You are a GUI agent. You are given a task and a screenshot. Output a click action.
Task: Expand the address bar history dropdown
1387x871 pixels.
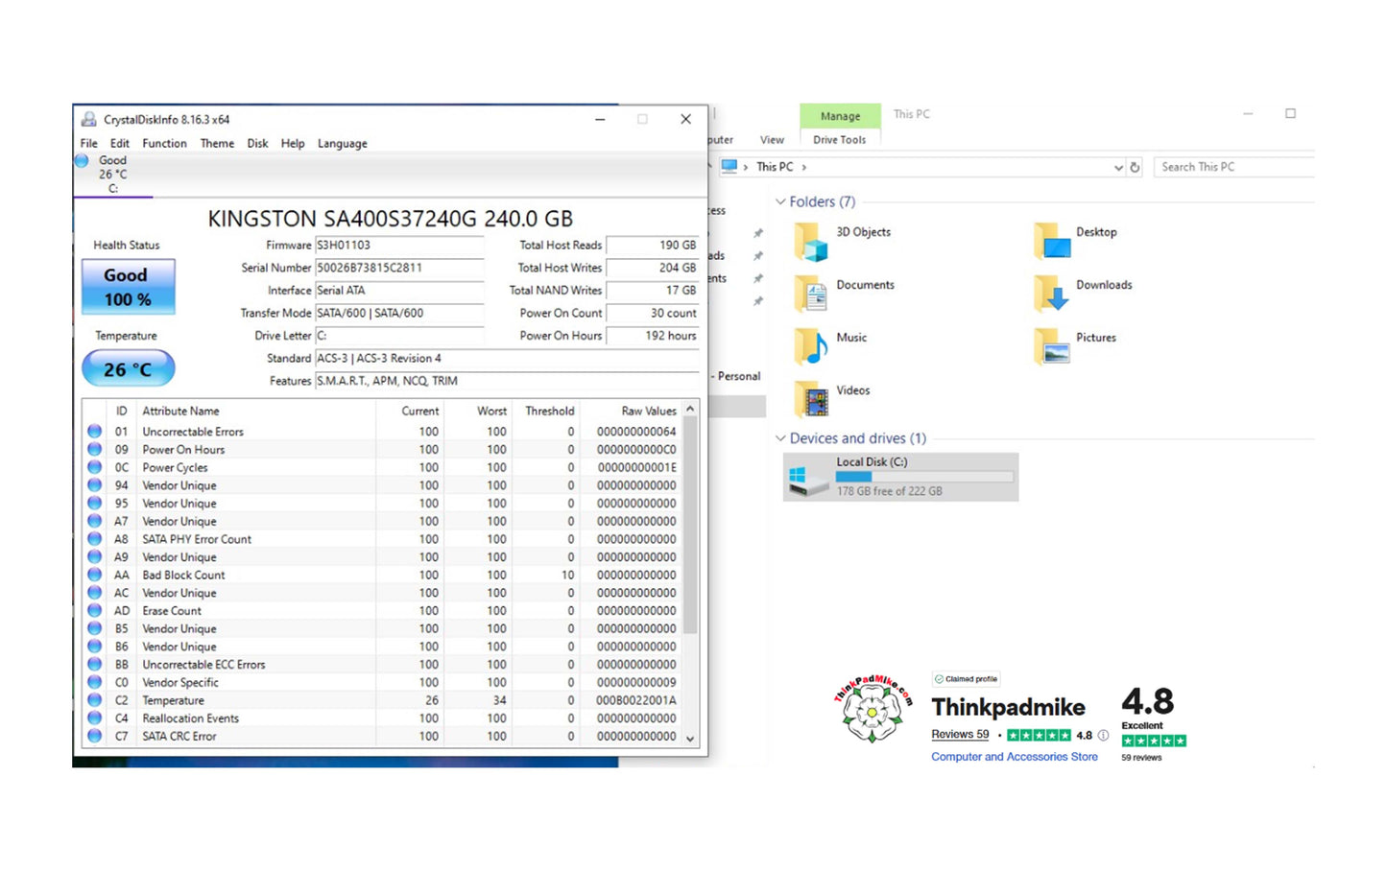pos(1117,168)
